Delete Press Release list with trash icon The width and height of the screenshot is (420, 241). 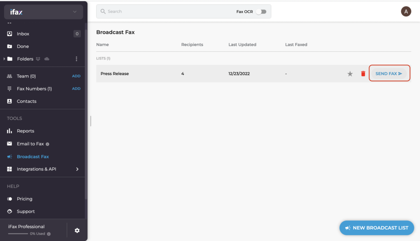click(x=363, y=74)
